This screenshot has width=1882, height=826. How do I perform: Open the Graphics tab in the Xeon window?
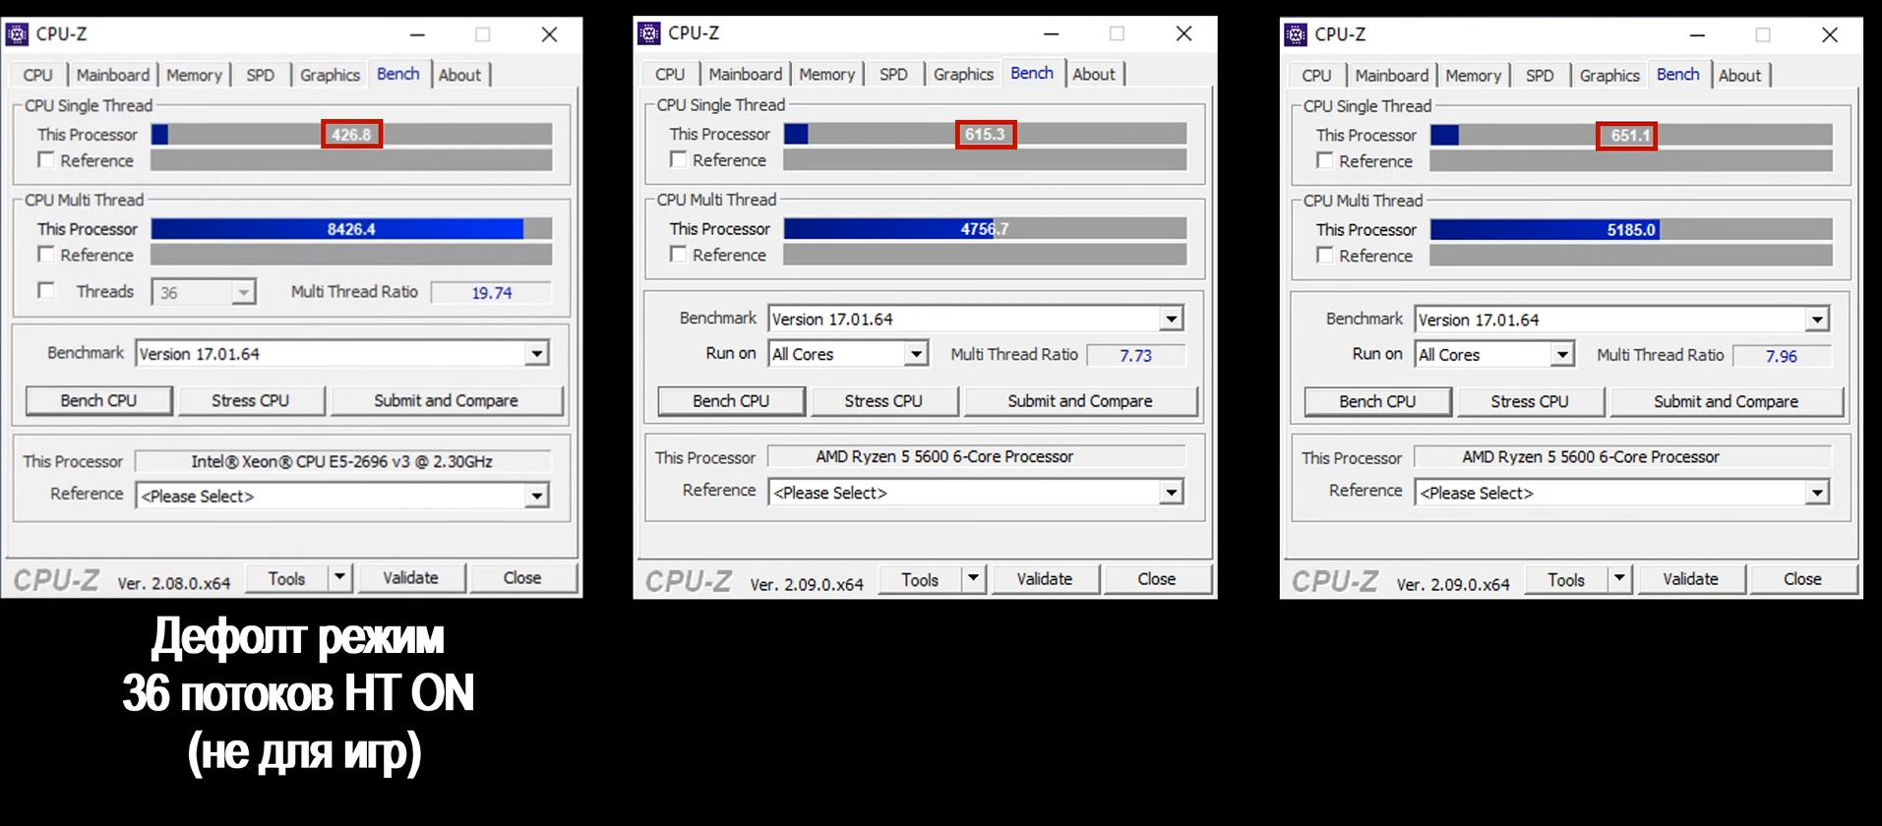(x=330, y=75)
